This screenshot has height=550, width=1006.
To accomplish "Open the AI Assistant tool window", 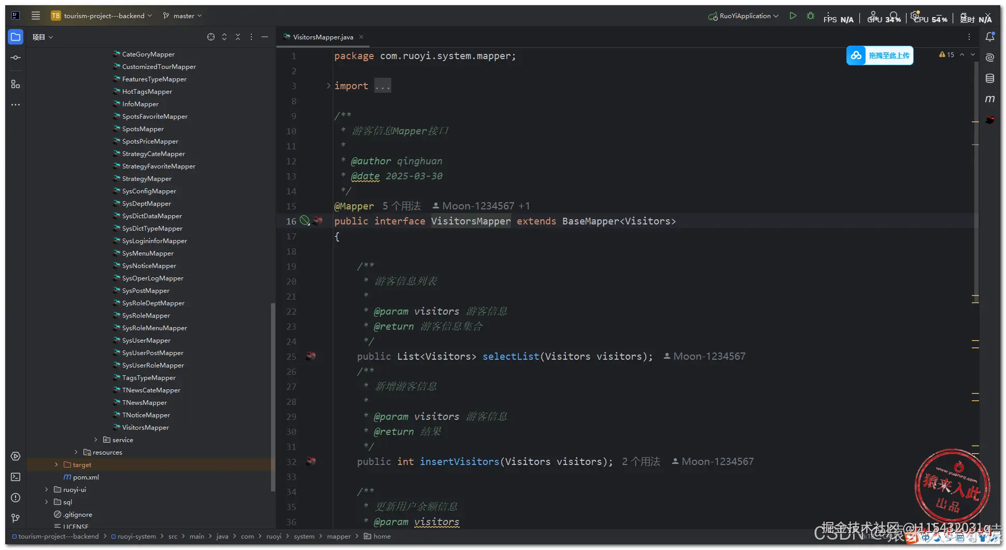I will tap(990, 58).
